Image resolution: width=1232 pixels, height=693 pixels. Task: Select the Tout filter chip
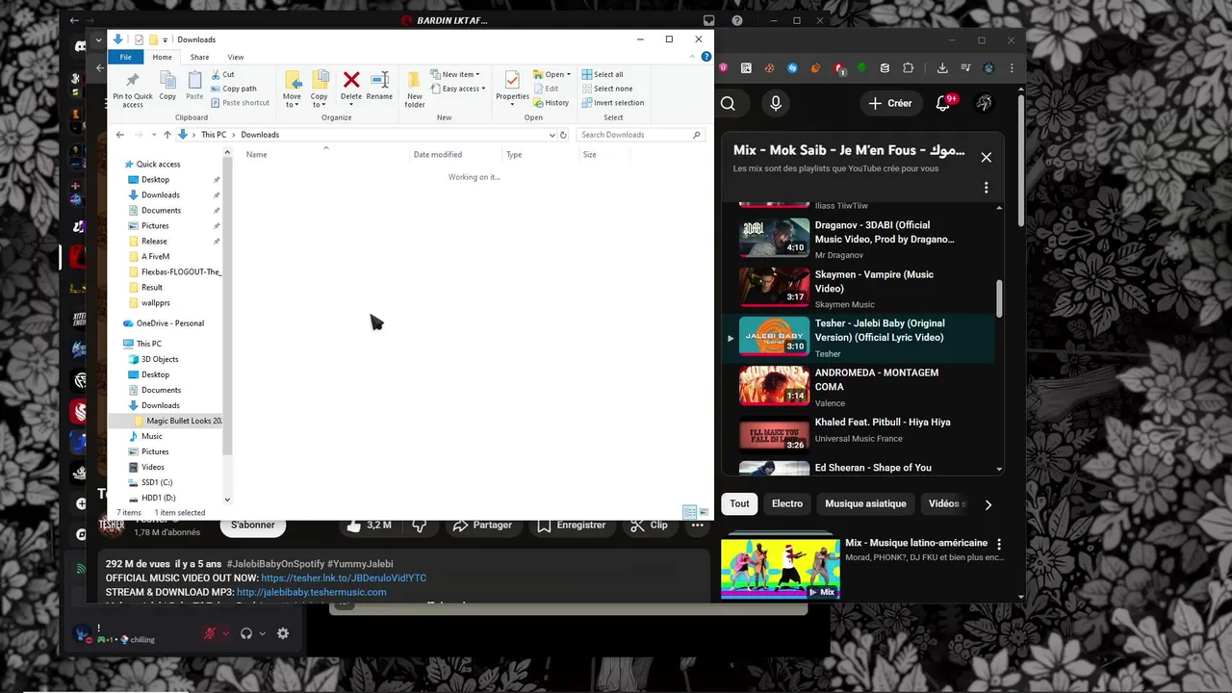(739, 503)
